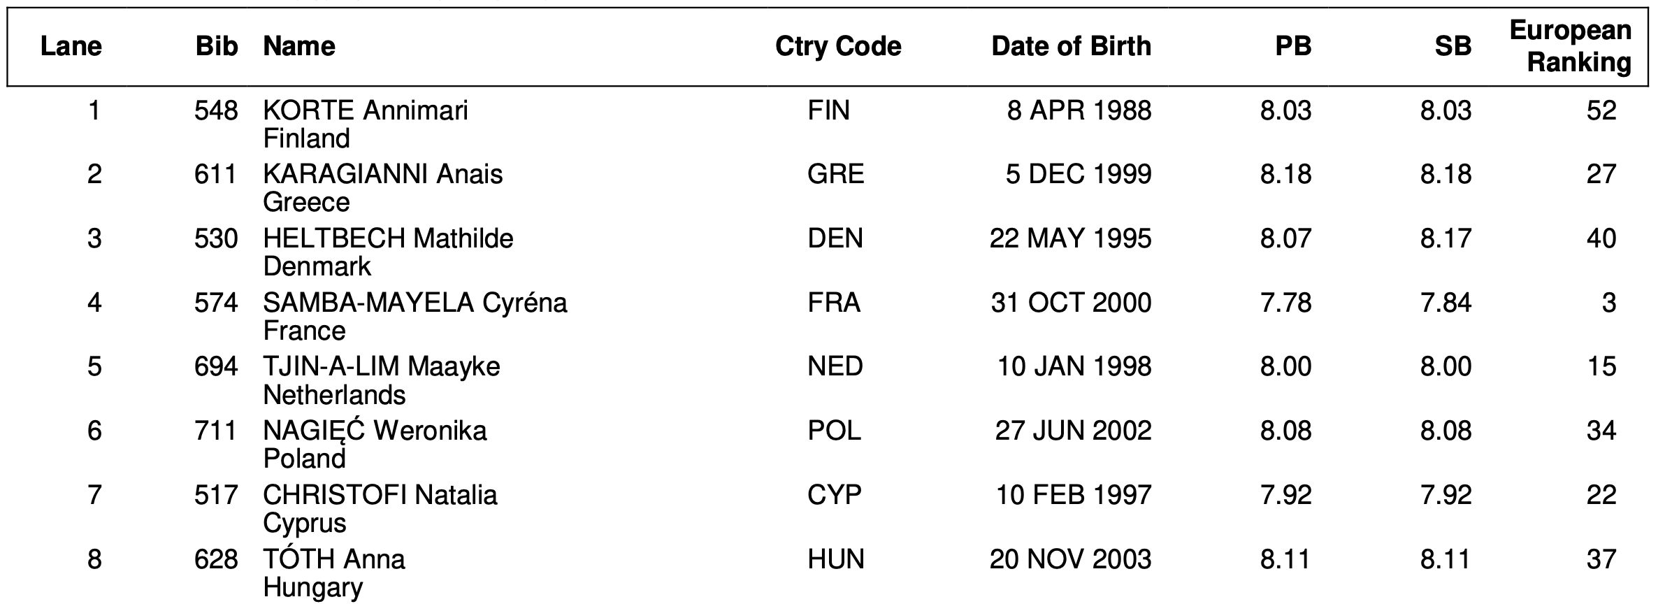Click the Ctry Code column header
Viewport: 1658px width, 604px height.
838,46
